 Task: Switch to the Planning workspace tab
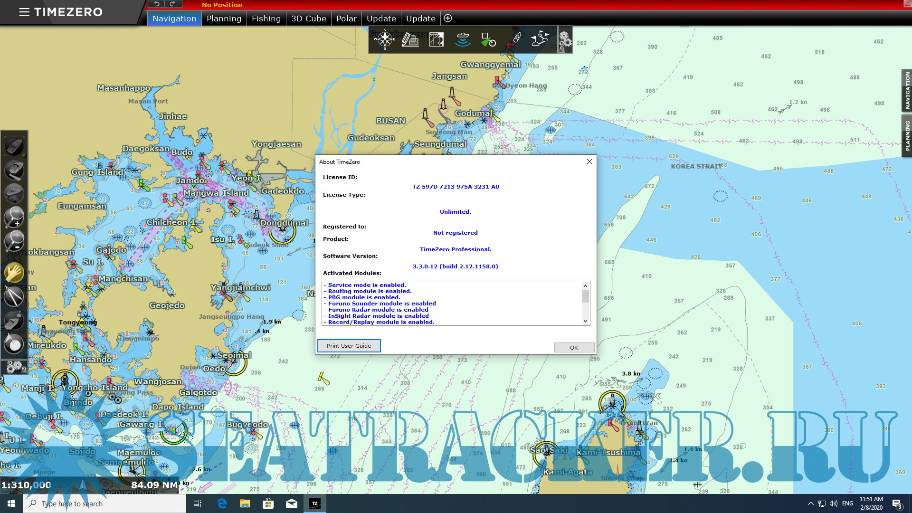tap(224, 19)
